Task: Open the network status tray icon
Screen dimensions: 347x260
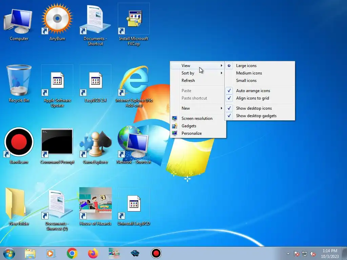Action: click(305, 254)
